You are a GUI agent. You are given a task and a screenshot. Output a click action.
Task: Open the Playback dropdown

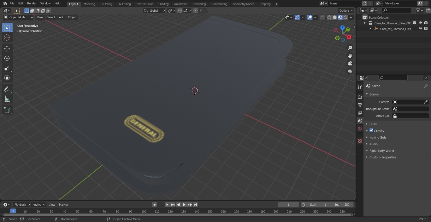tap(21, 205)
